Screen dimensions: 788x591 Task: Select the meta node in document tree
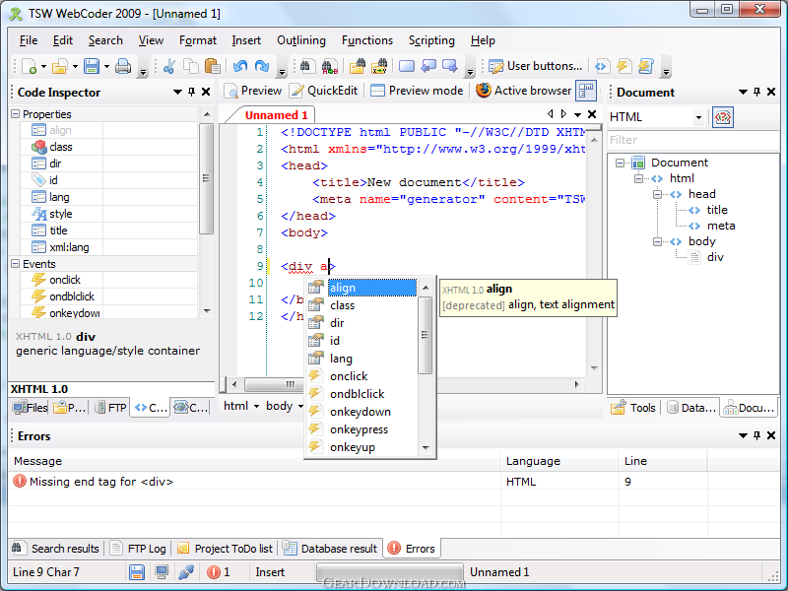[x=721, y=226]
